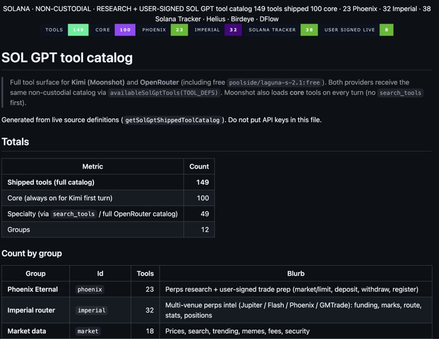Click the Tools column header

pyautogui.click(x=145, y=274)
